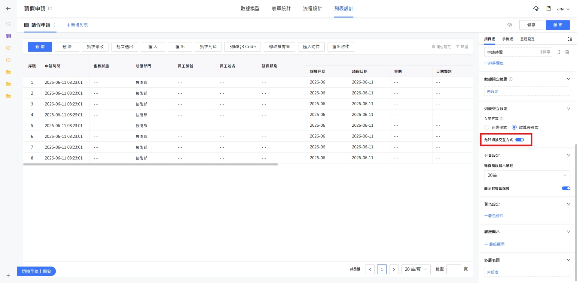Viewport: 577px width, 283px height.
Task: Select the 試算表模式 radio button
Action: (x=514, y=128)
